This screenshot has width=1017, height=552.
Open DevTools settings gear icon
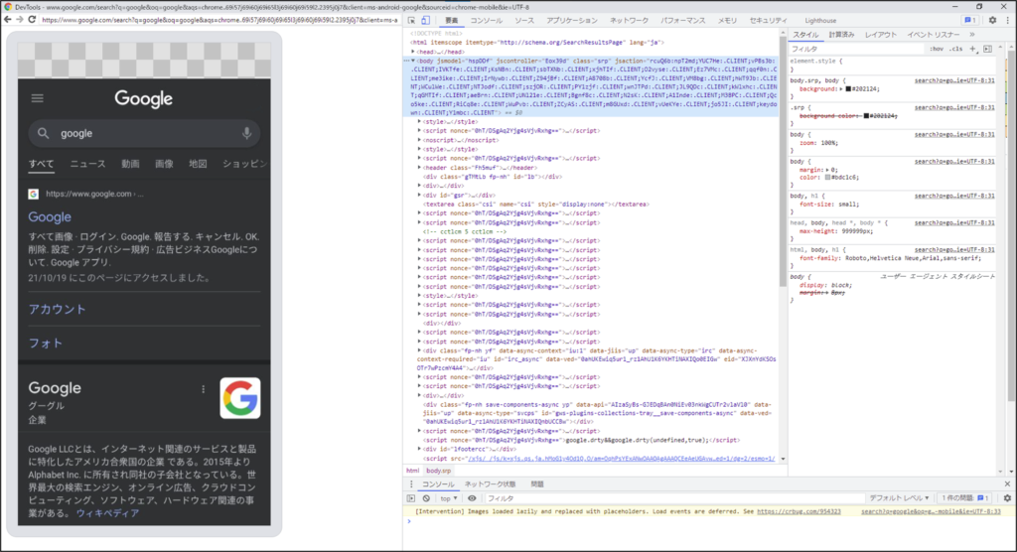pyautogui.click(x=992, y=20)
